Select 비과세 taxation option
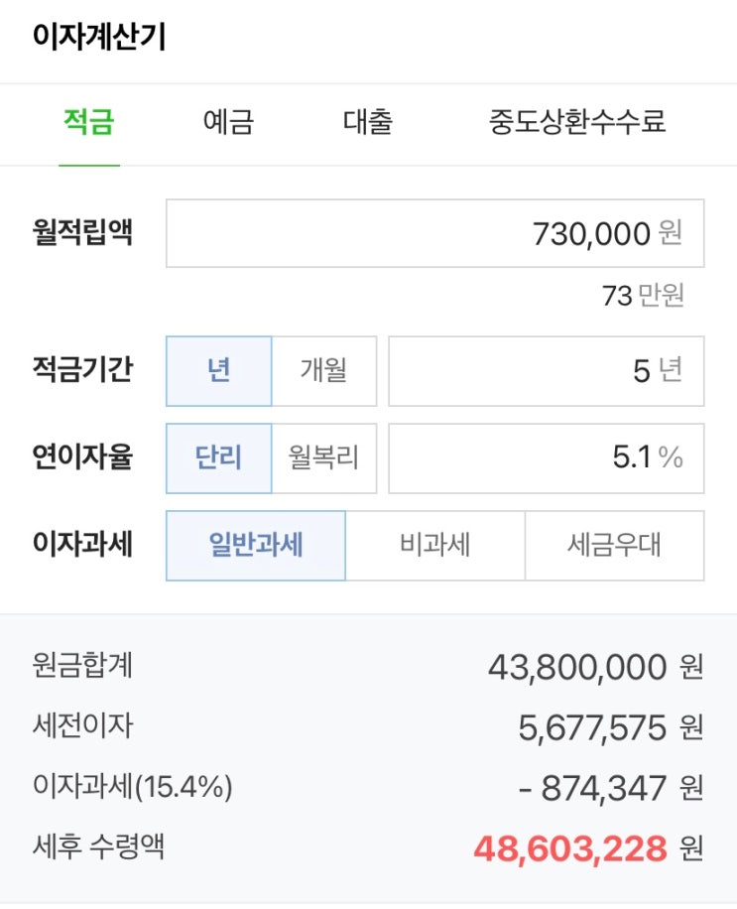Image resolution: width=737 pixels, height=909 pixels. [435, 546]
